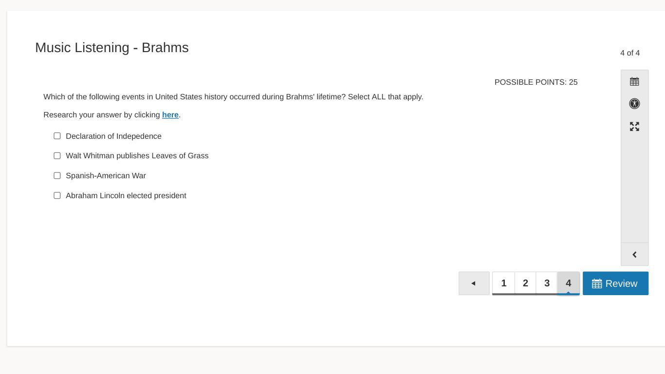Open the calendar icon in the side toolbar
Screen dimensions: 665x374
[x=634, y=81]
